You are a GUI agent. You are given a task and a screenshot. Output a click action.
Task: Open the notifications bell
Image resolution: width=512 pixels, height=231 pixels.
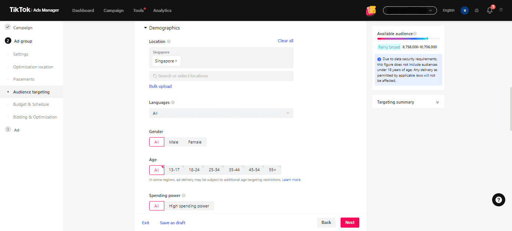coord(489,10)
